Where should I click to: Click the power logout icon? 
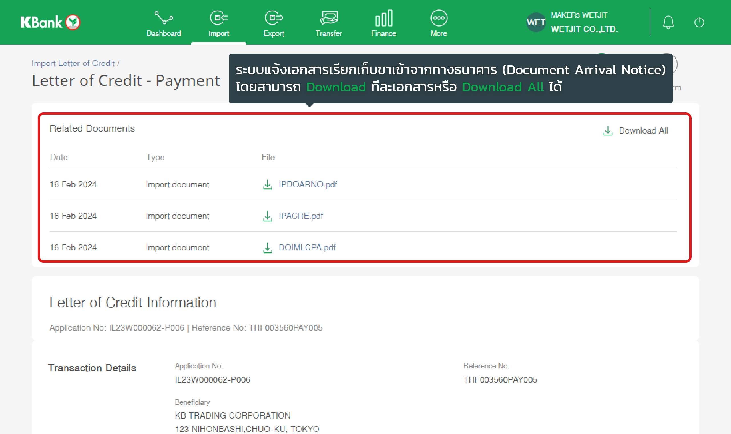point(699,22)
